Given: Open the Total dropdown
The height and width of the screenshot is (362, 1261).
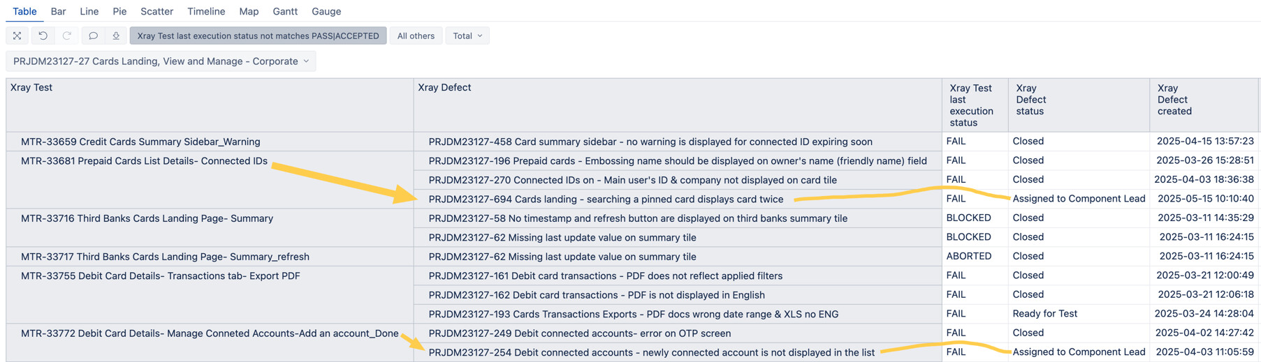Looking at the screenshot, I should [467, 36].
